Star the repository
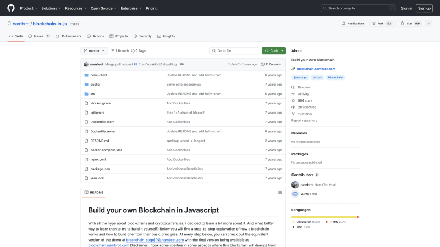This screenshot has width=440, height=247. [x=411, y=24]
